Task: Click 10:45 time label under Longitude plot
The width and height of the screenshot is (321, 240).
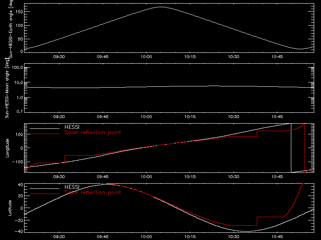Action: (x=277, y=176)
